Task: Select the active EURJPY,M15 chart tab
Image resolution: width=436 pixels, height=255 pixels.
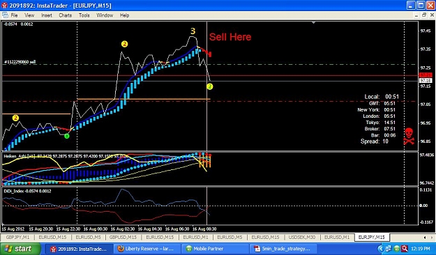Action: (x=372, y=237)
